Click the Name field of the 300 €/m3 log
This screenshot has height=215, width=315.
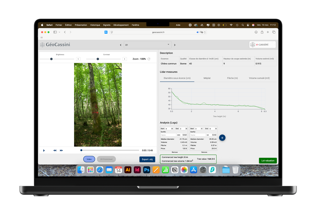coord(168,135)
